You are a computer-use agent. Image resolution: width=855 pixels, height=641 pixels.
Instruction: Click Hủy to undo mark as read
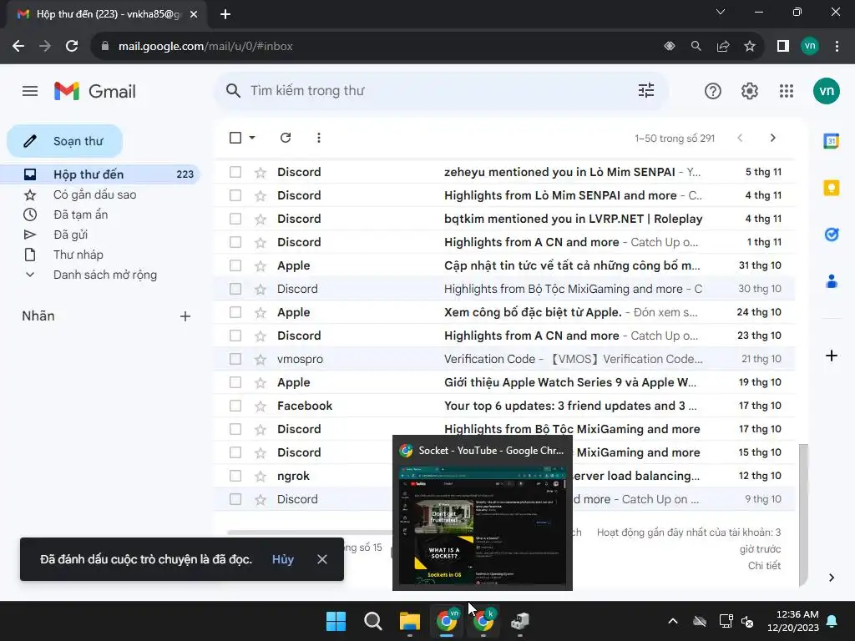point(282,559)
